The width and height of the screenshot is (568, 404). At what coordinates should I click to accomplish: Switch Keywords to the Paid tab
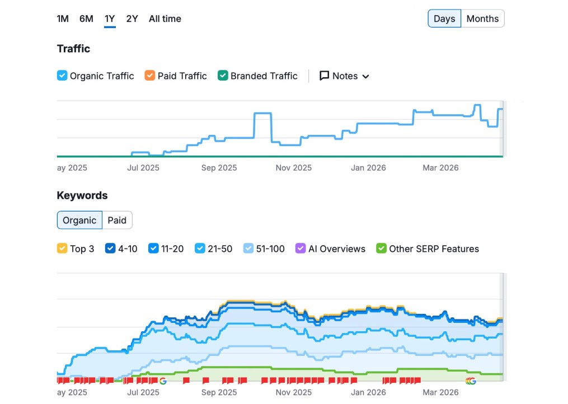[117, 220]
